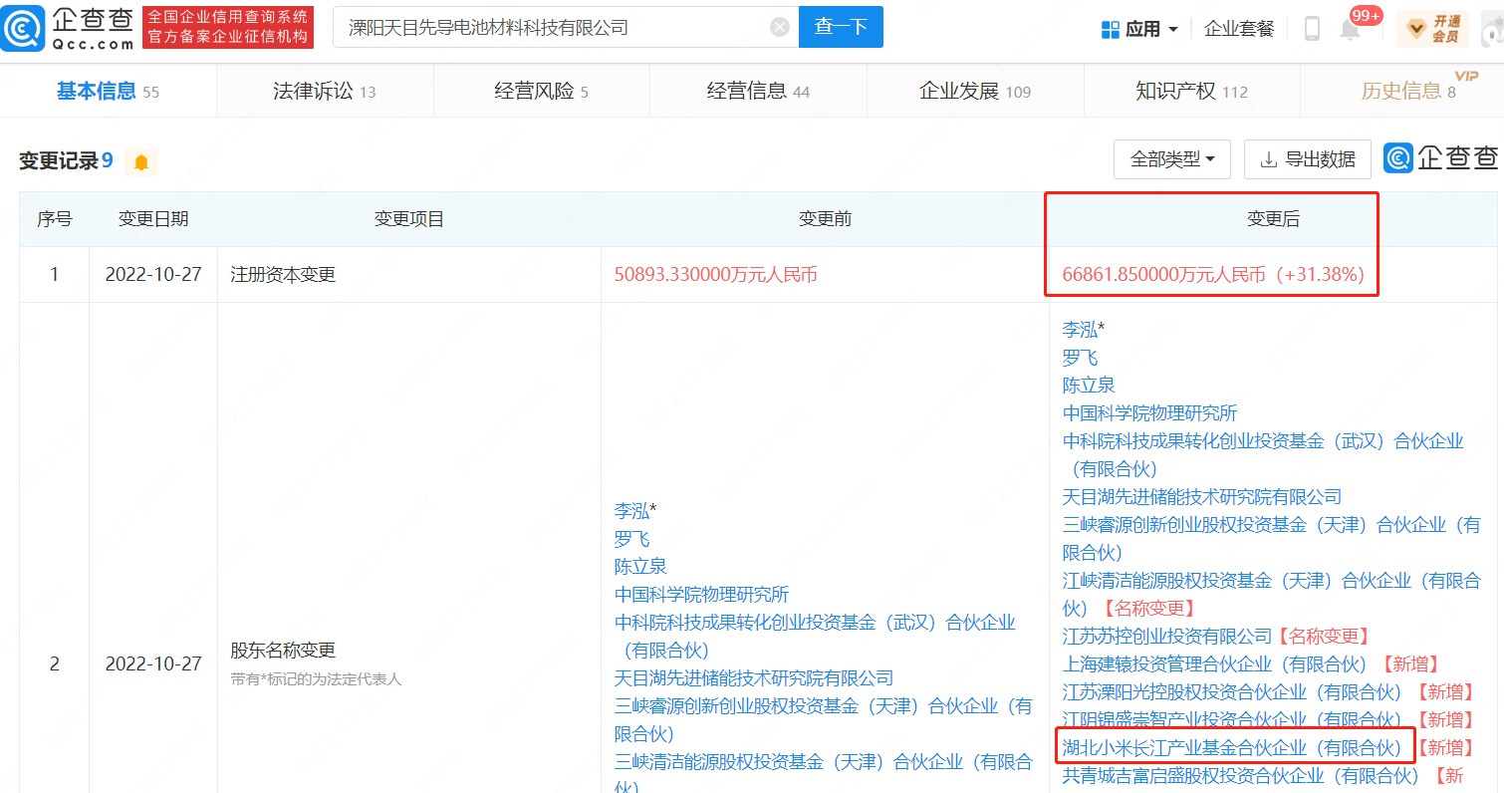
Task: Open 李泓 link in the 变更后 column
Action: [1081, 330]
